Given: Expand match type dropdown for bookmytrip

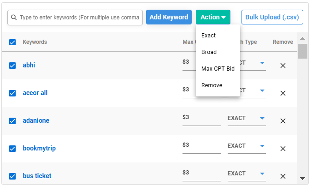Looking at the screenshot, I should pyautogui.click(x=262, y=146).
